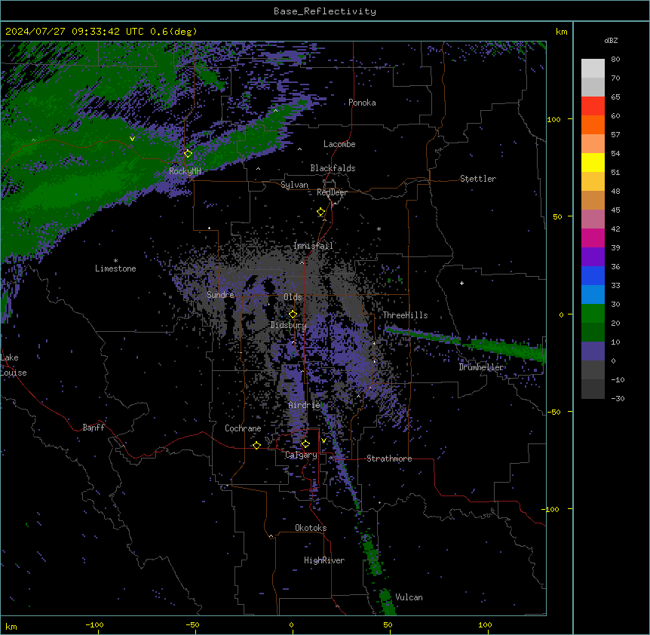Select the yellow diamond marker at Olds

293,314
